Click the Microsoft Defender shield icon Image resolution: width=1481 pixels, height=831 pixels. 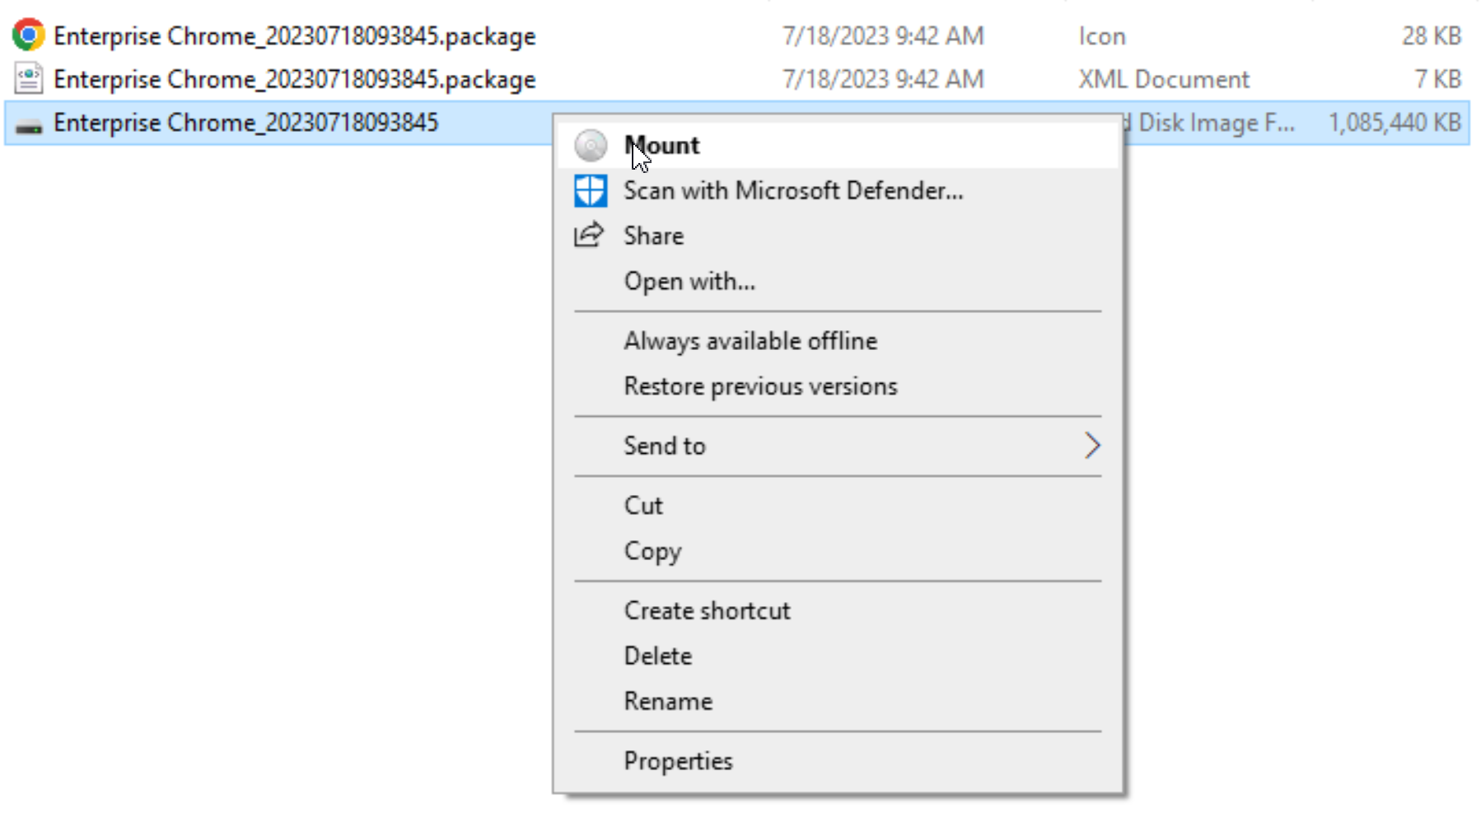pyautogui.click(x=591, y=190)
